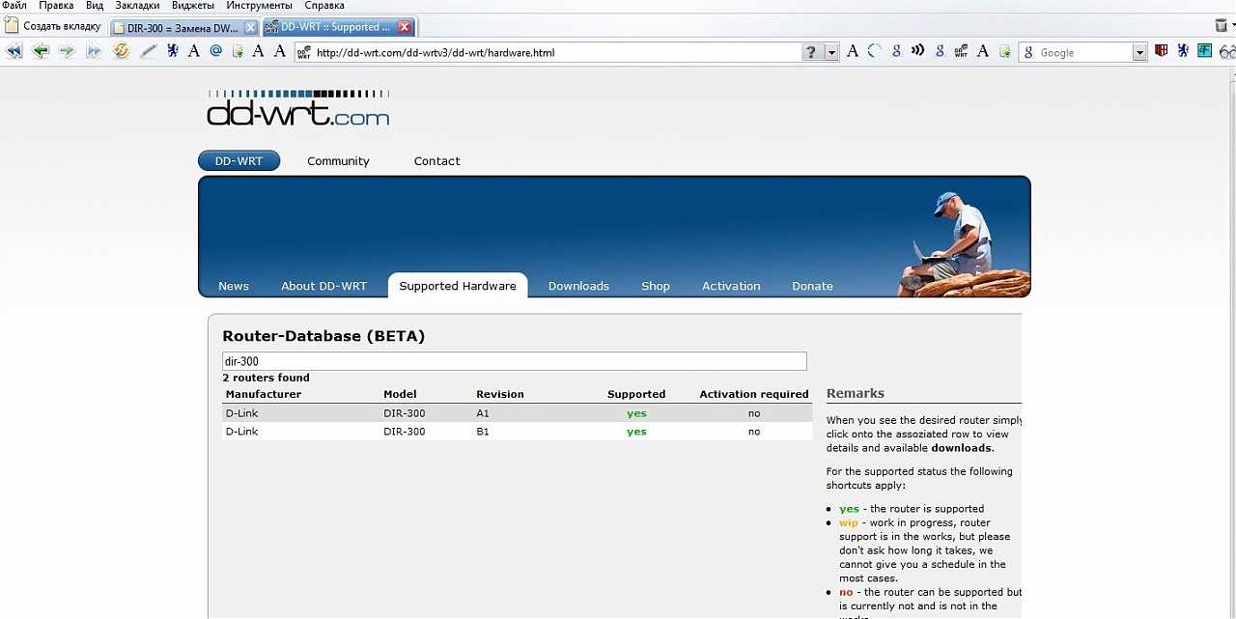1236x619 pixels.
Task: Click the question mark button in address bar
Action: 812,52
